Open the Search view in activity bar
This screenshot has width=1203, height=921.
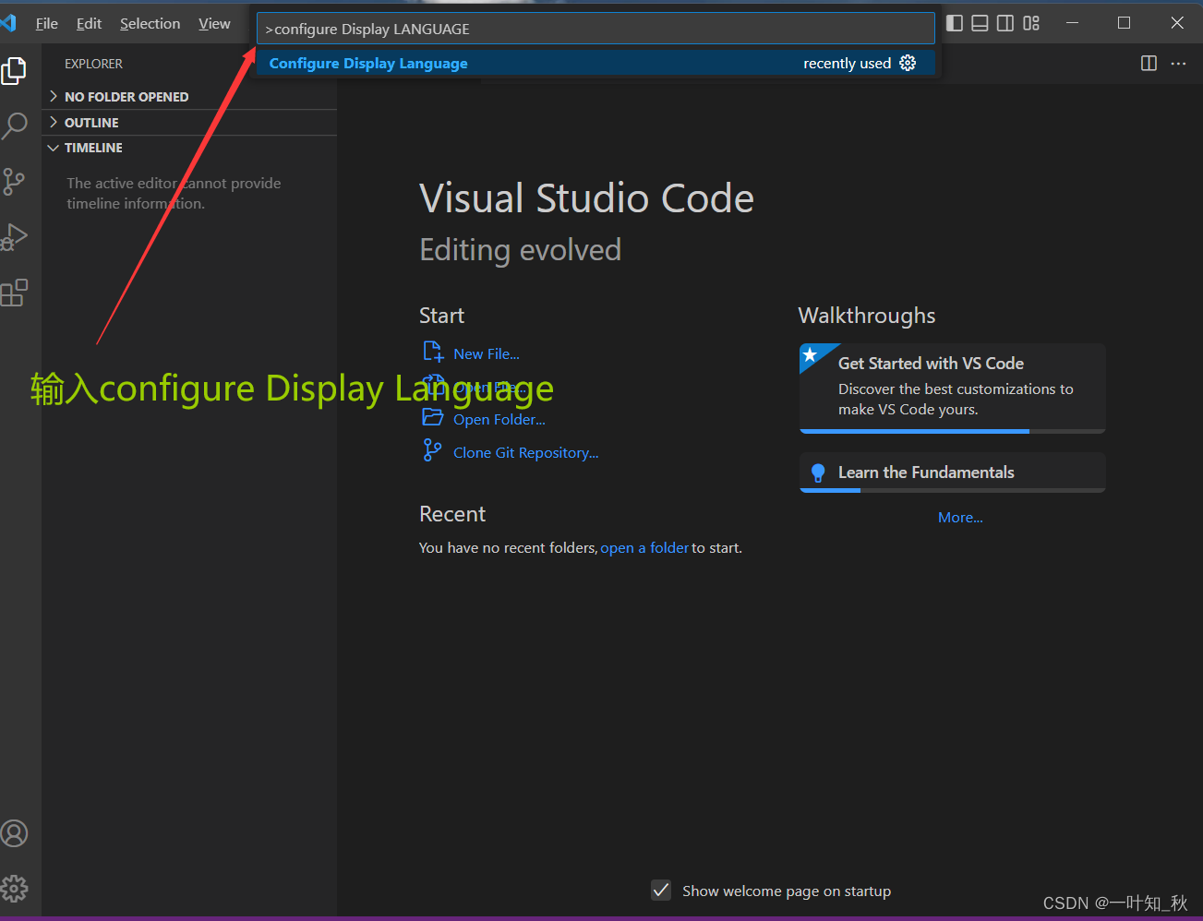15,126
